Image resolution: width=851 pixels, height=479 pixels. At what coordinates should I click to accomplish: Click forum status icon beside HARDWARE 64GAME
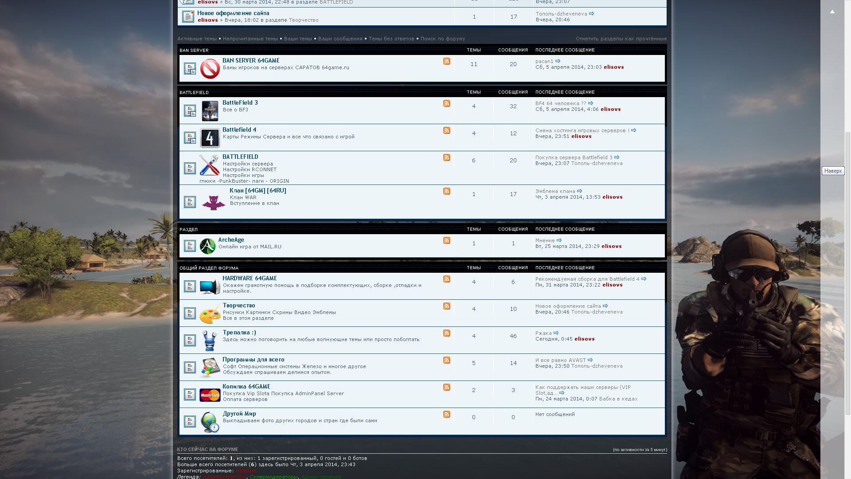[190, 287]
